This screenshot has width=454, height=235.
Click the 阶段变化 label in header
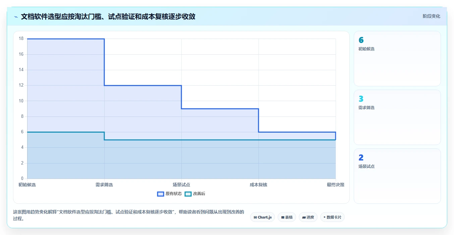click(432, 16)
